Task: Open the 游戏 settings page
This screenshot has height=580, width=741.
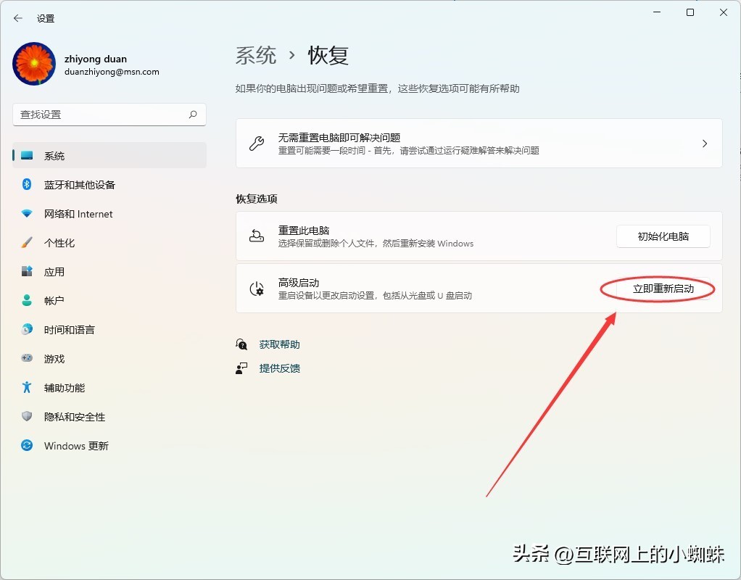Action: pos(51,358)
